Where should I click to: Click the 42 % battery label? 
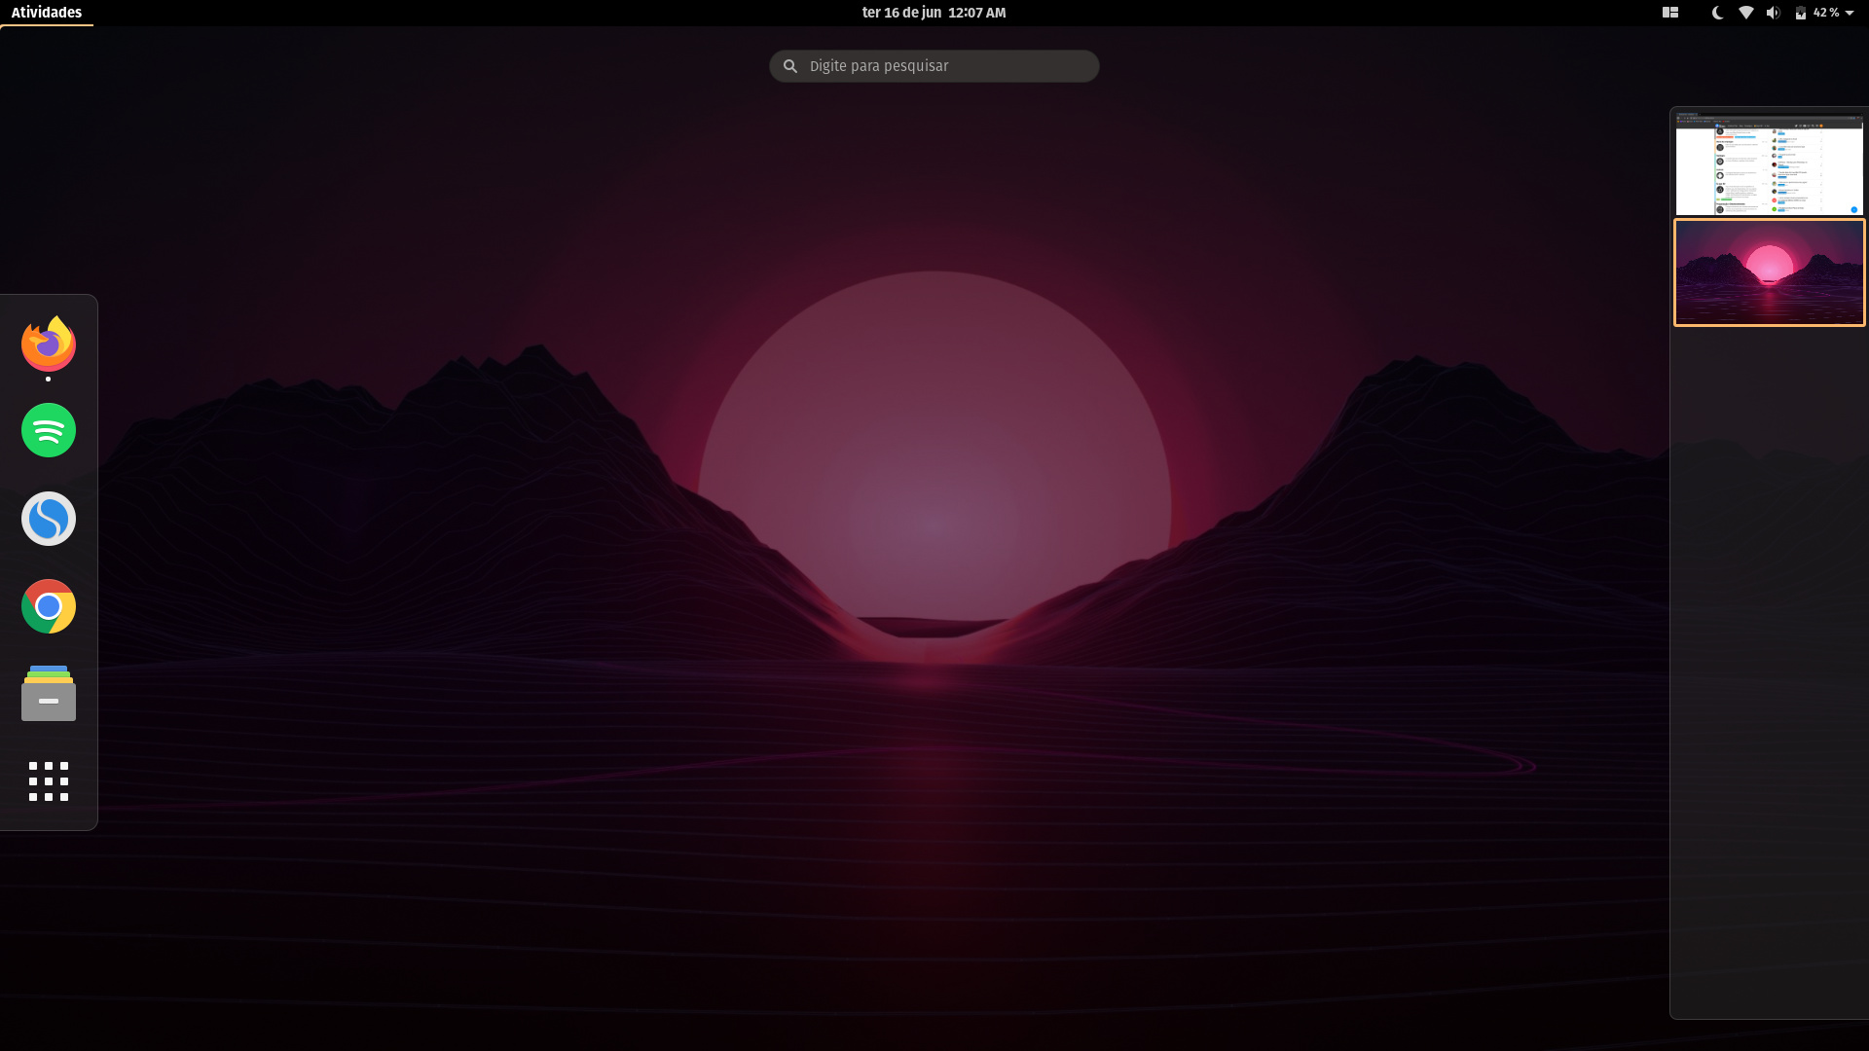click(1826, 13)
